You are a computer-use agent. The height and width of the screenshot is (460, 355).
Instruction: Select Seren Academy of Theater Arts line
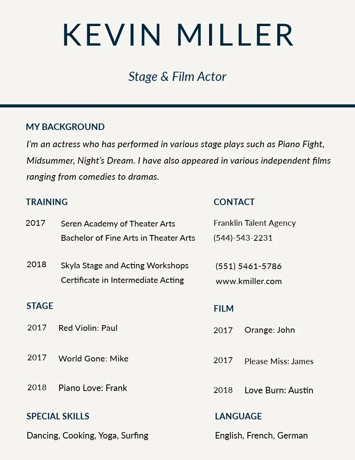[x=118, y=224]
